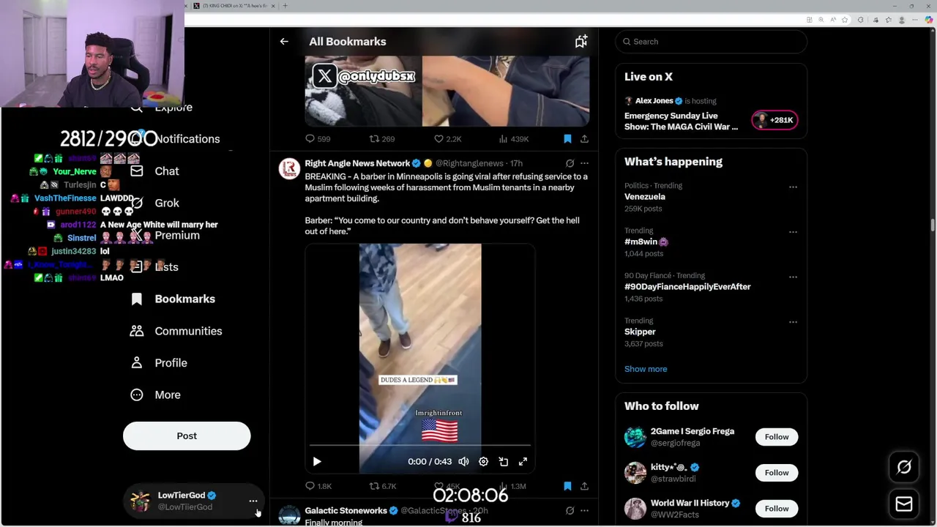Follow 2Game l Sergio Frega
937x527 pixels.
tap(777, 437)
